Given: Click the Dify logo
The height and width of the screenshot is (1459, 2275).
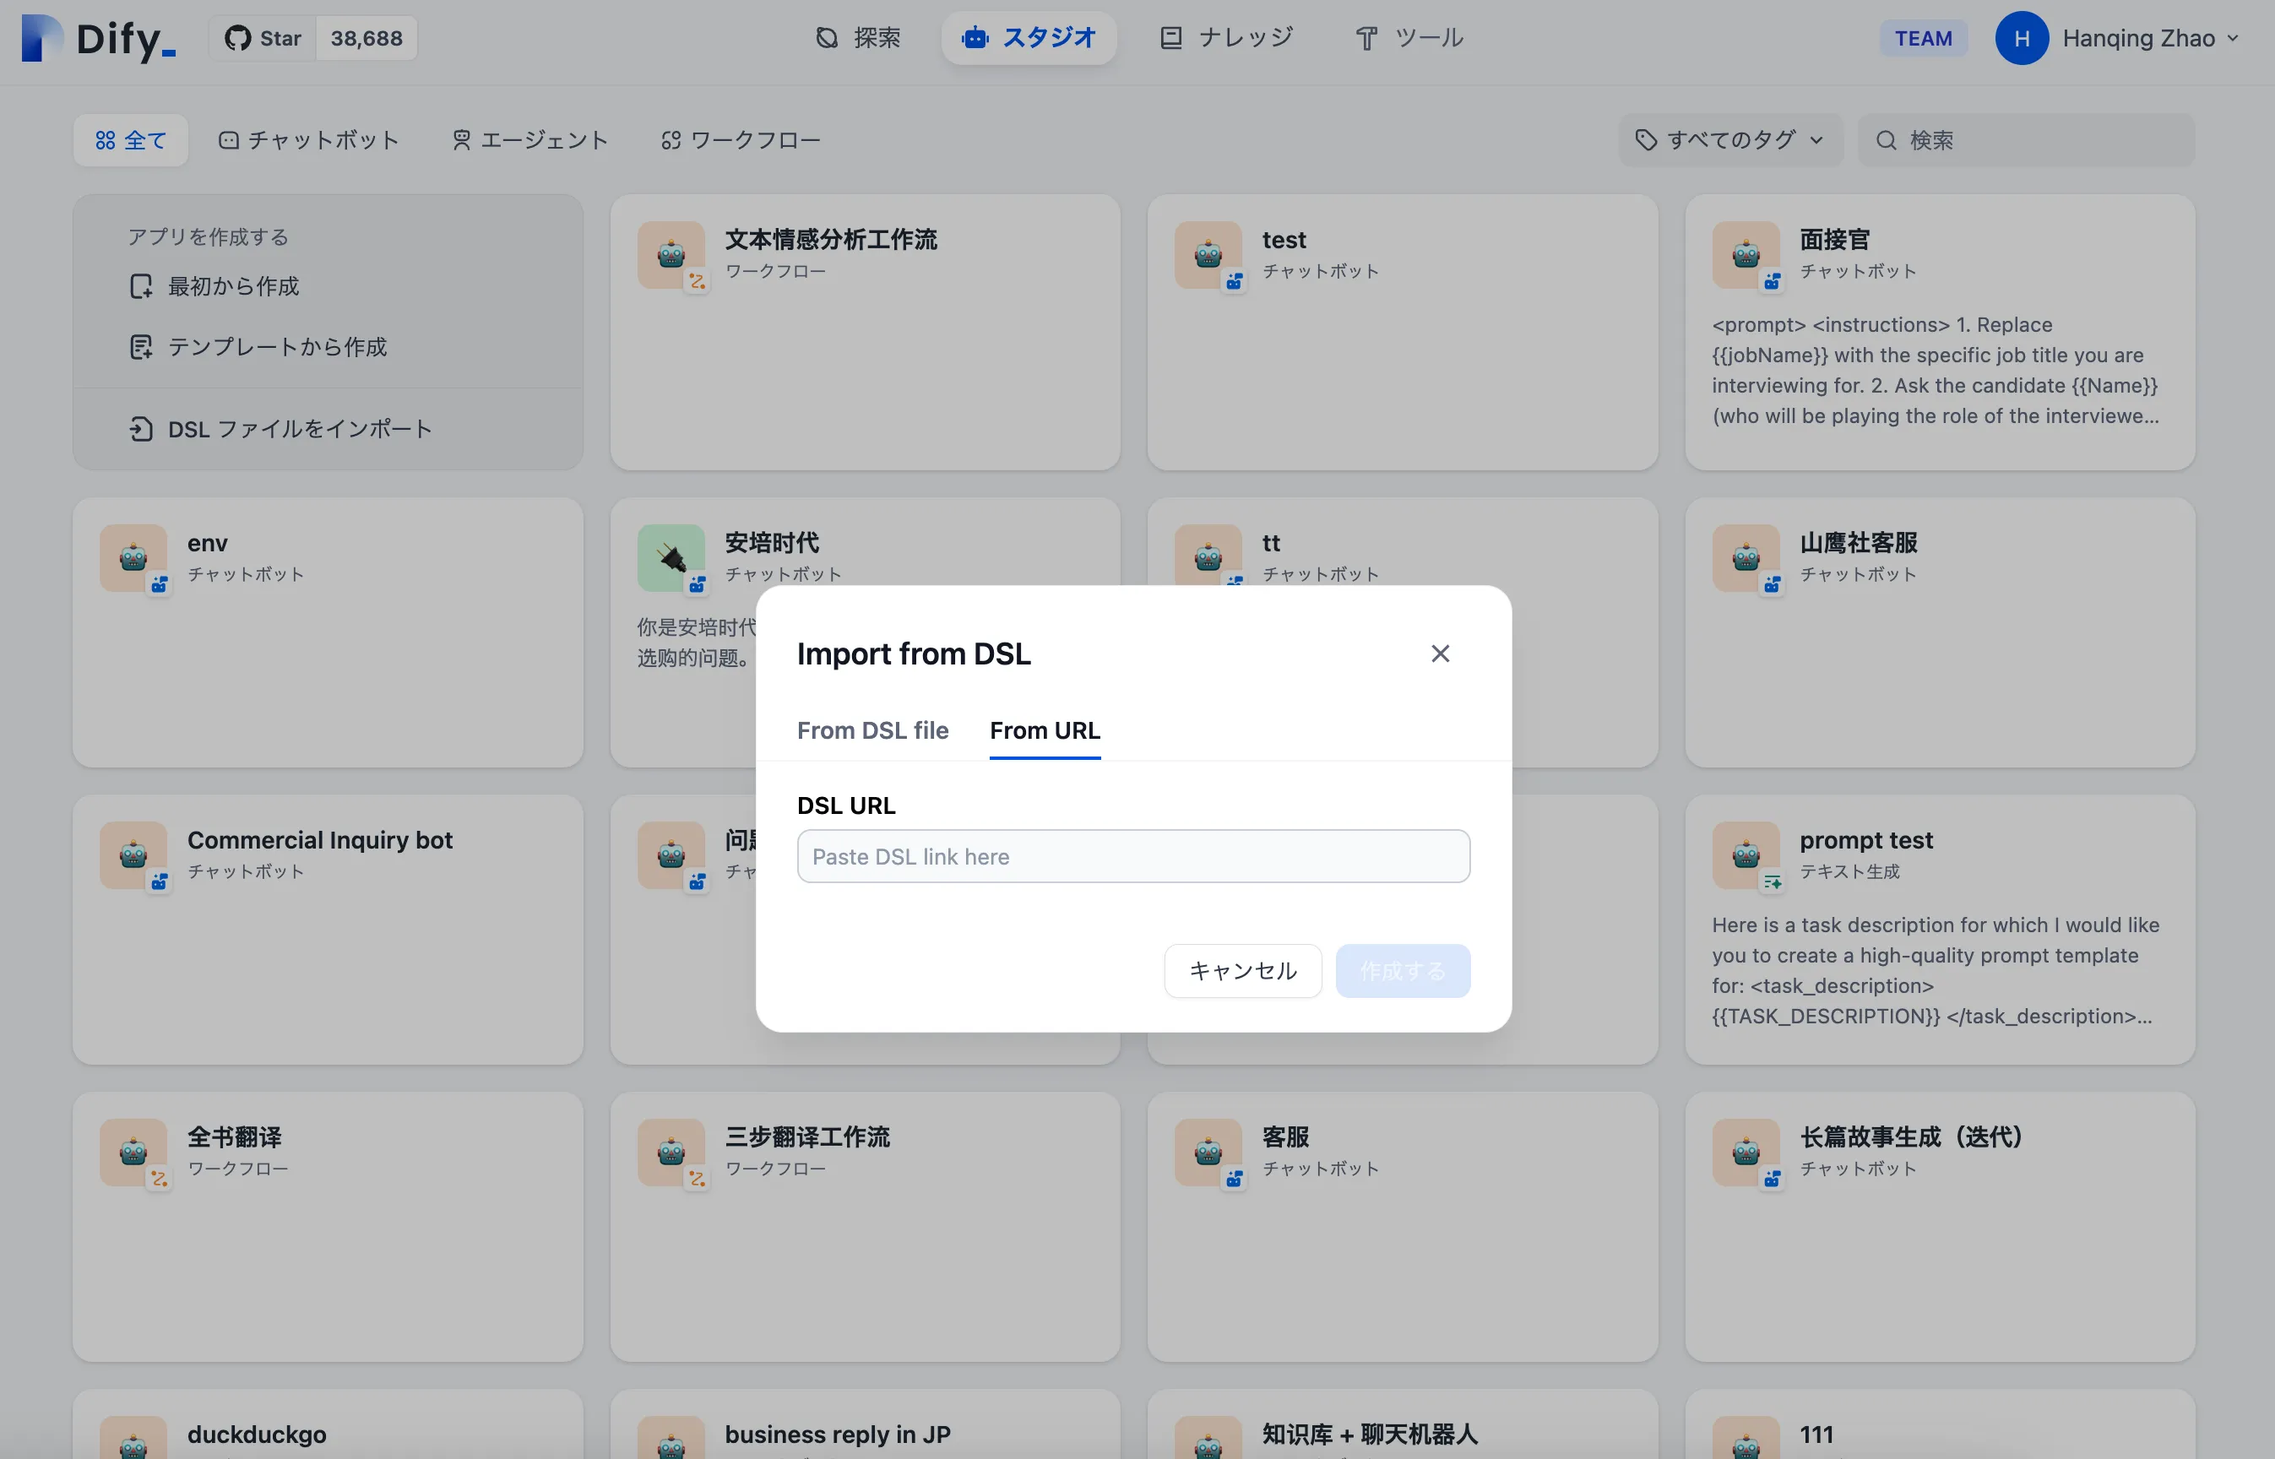Looking at the screenshot, I should pos(99,38).
